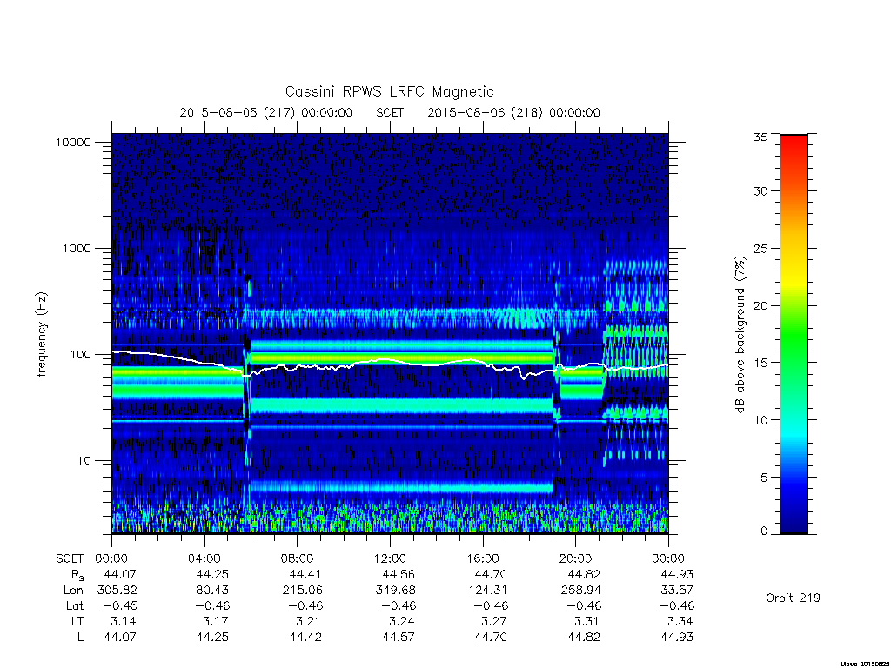The width and height of the screenshot is (891, 668).
Task: Click the end date "2015-08-06 (218) 00:00:00"
Action: click(513, 112)
